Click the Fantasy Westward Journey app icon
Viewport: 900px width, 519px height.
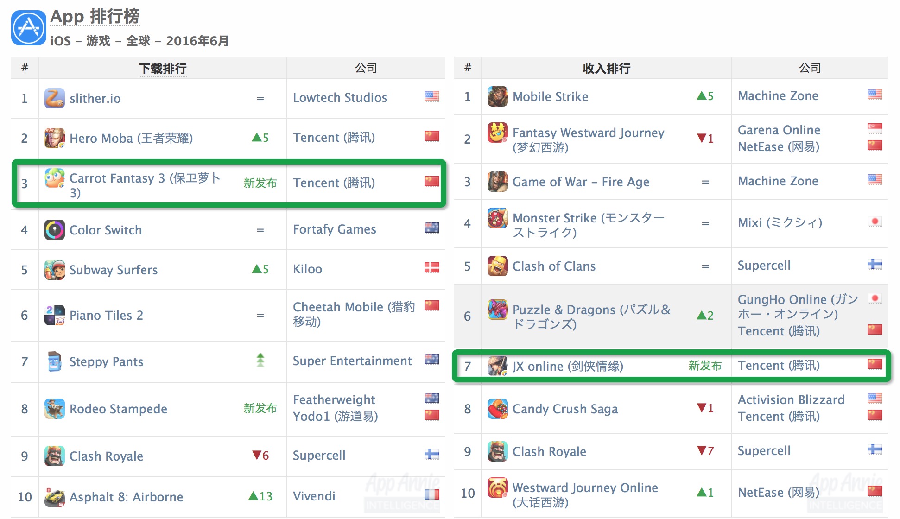pyautogui.click(x=498, y=133)
